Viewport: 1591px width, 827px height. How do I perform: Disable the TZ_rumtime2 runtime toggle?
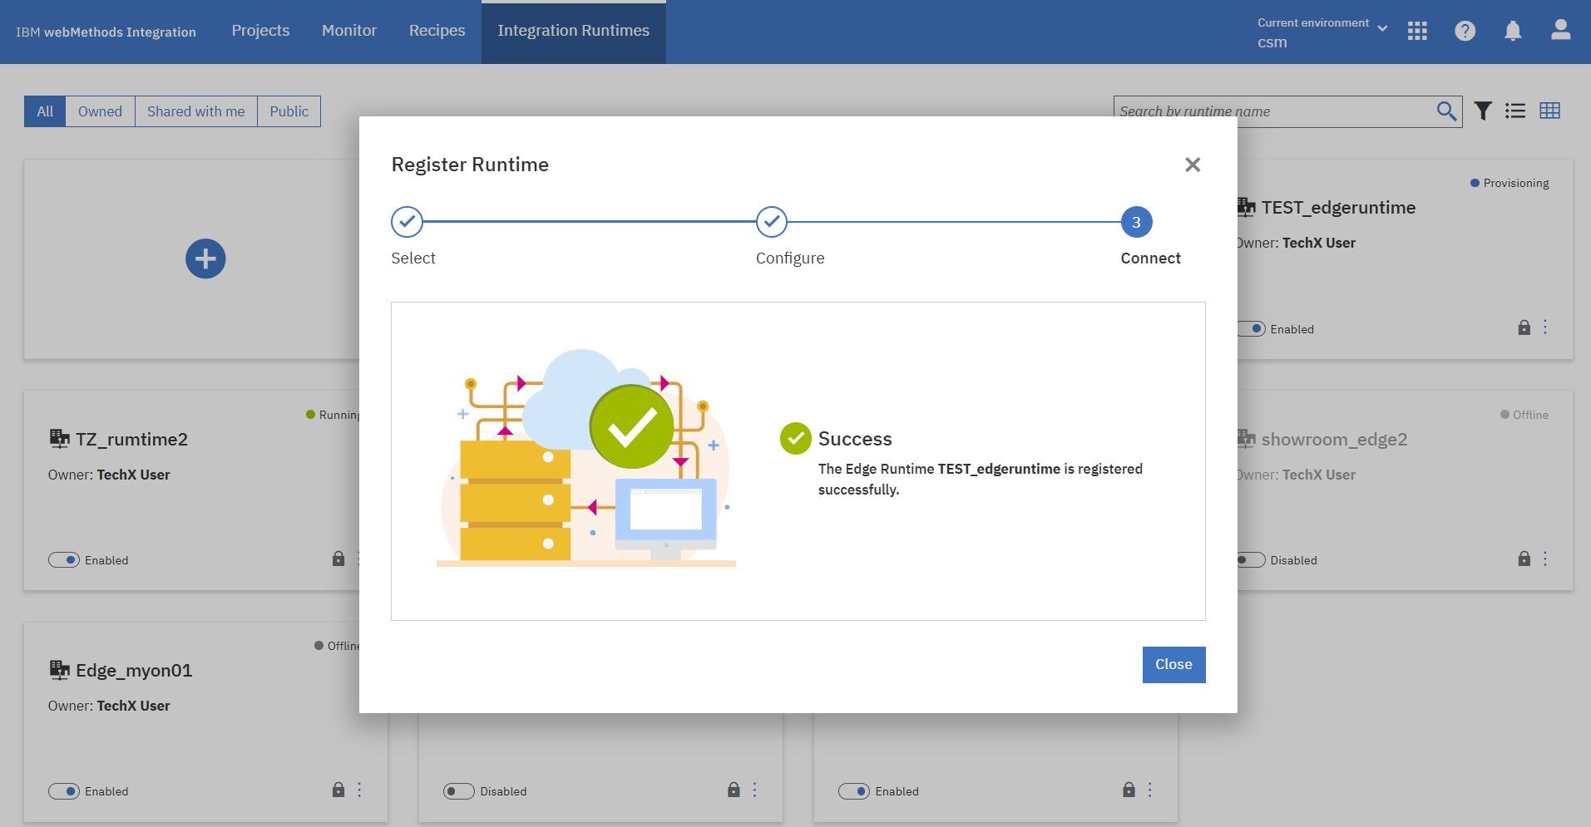64,559
